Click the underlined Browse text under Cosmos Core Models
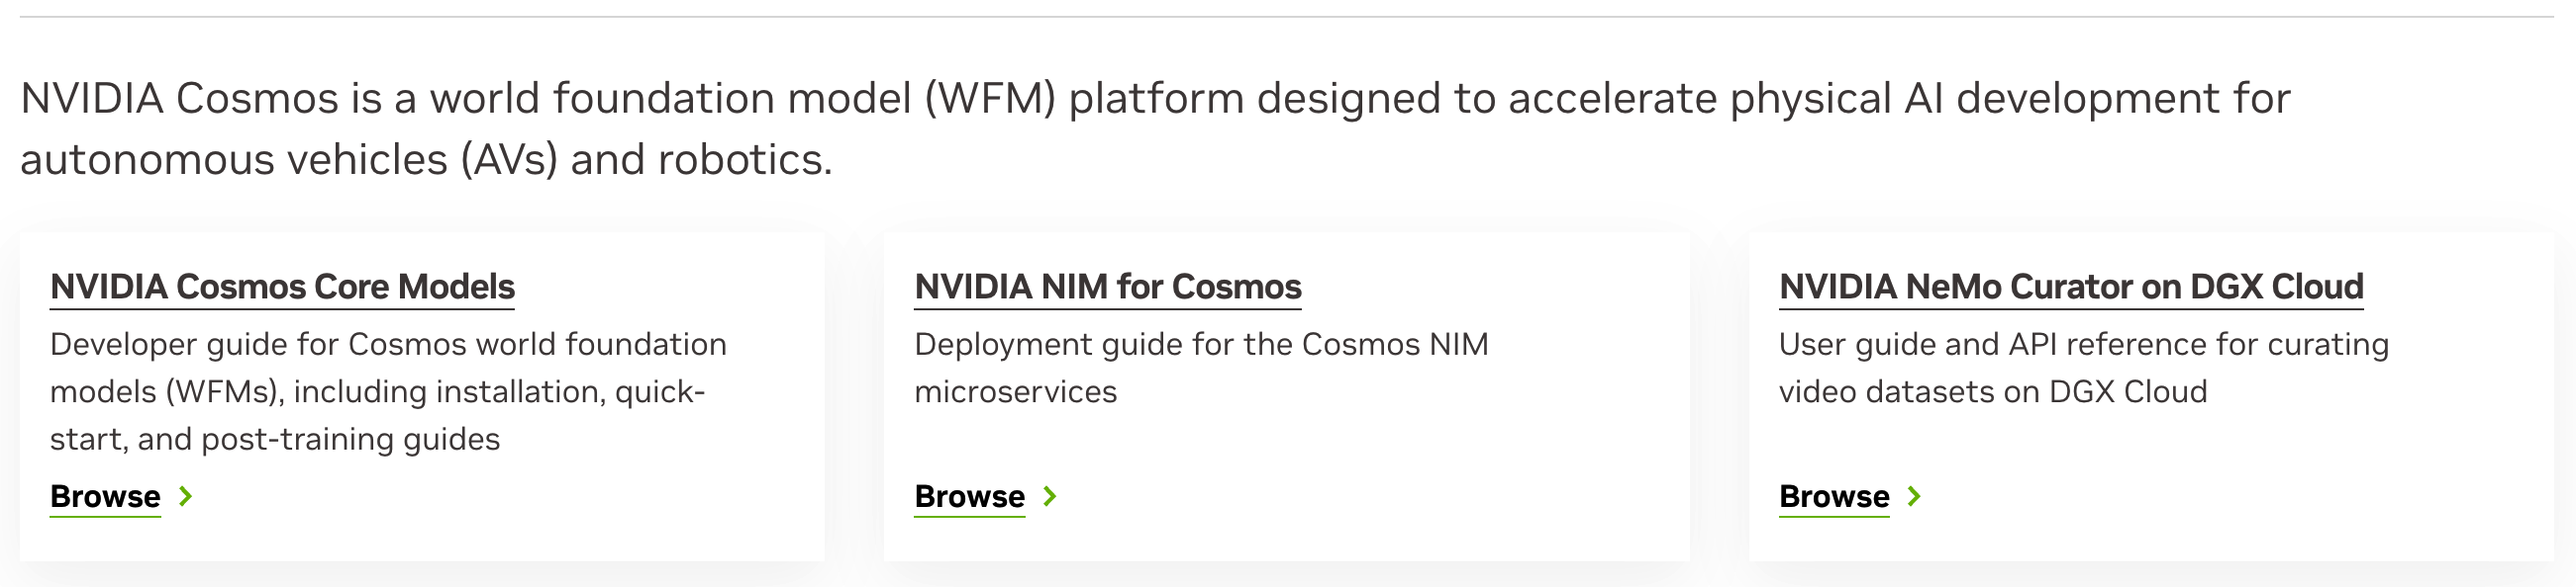 [105, 497]
